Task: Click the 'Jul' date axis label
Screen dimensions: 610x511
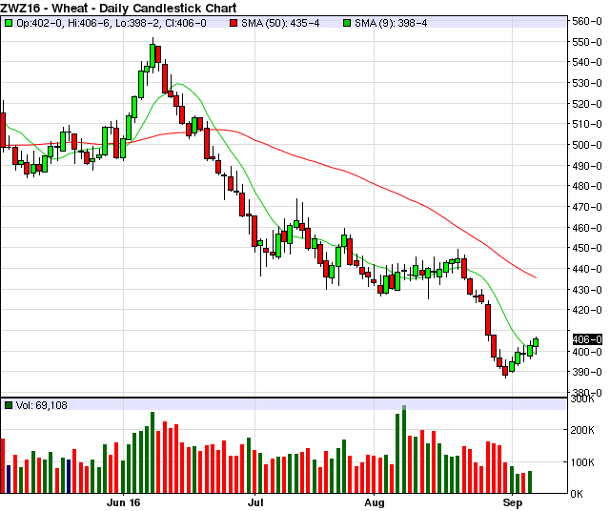Action: click(255, 502)
